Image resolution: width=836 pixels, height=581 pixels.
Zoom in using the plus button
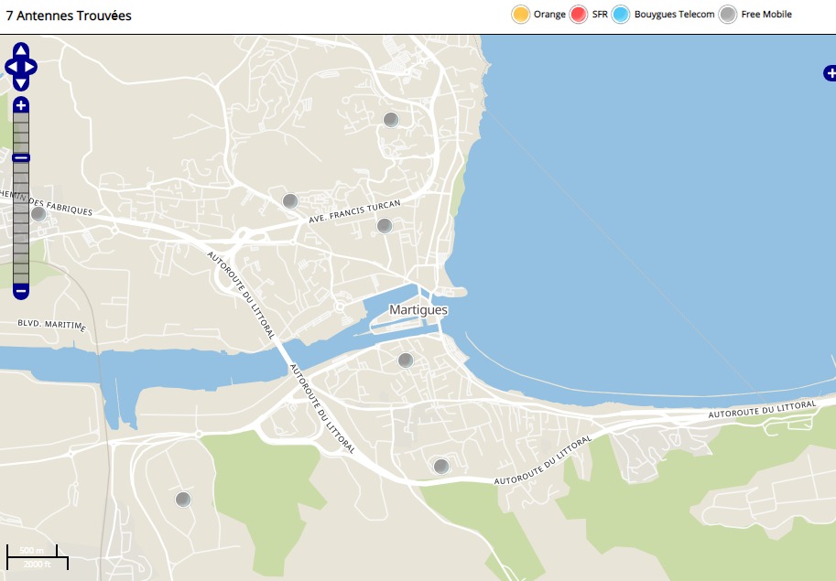click(21, 104)
